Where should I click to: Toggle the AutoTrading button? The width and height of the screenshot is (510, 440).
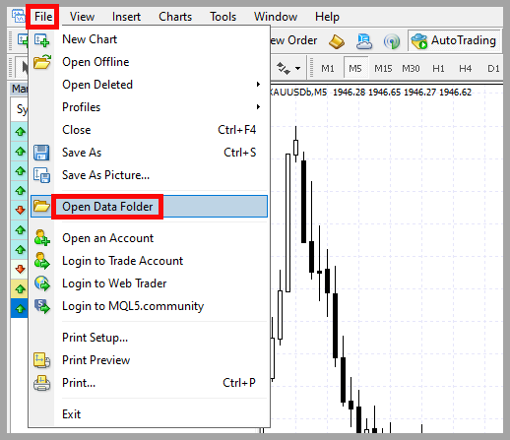click(454, 40)
